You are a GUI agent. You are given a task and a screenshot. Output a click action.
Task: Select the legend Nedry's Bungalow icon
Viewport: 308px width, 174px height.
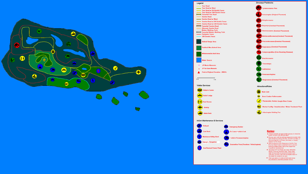(x=199, y=142)
